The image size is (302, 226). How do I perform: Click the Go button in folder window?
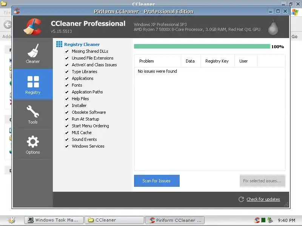(294, 37)
